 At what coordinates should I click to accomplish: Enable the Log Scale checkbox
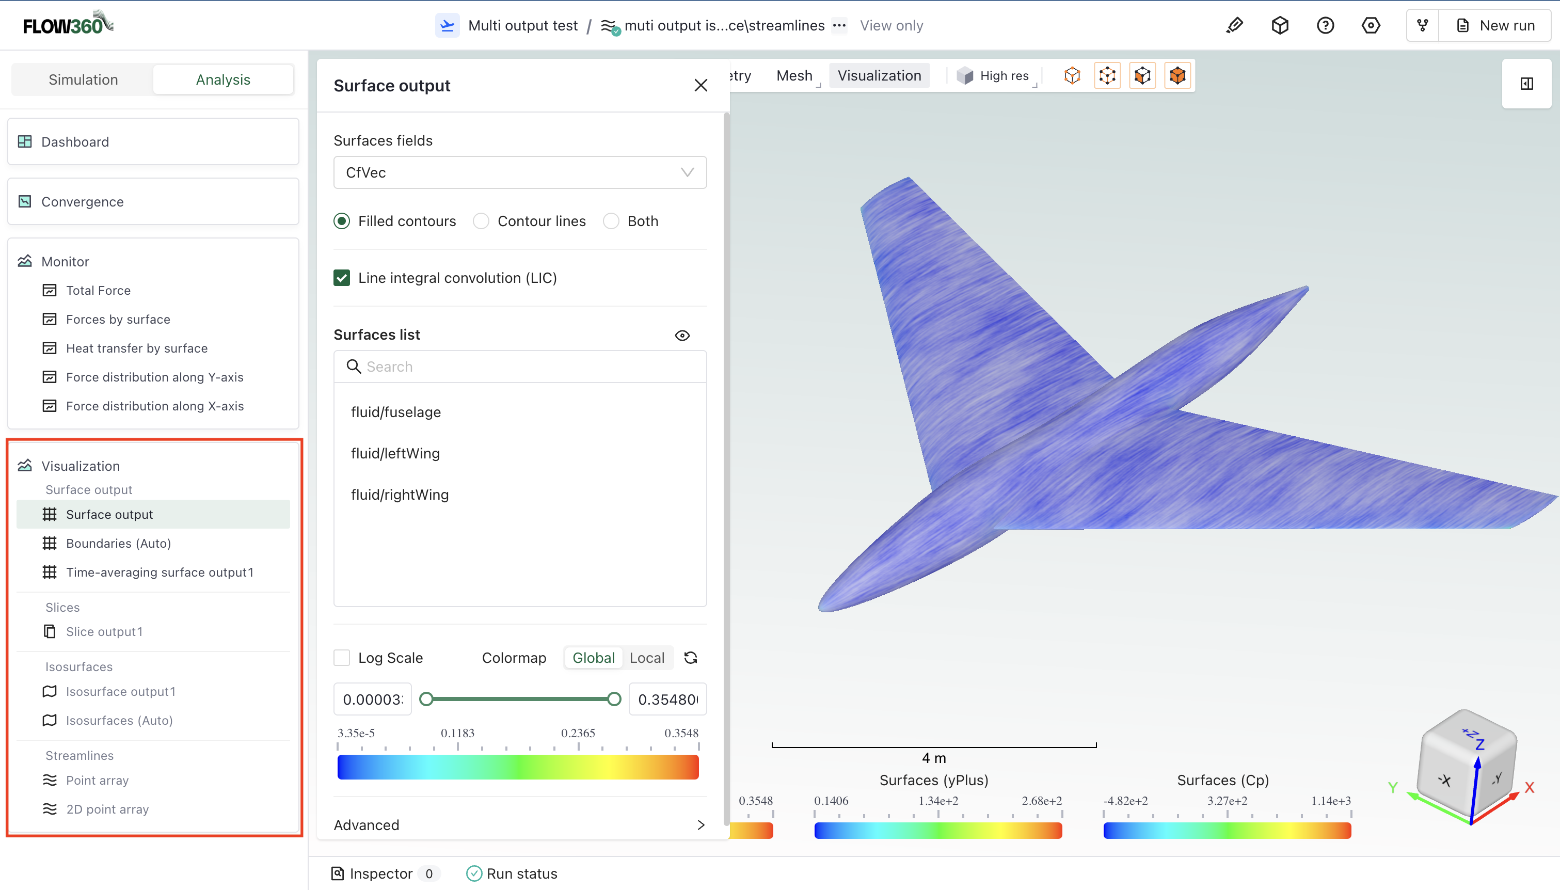point(342,658)
